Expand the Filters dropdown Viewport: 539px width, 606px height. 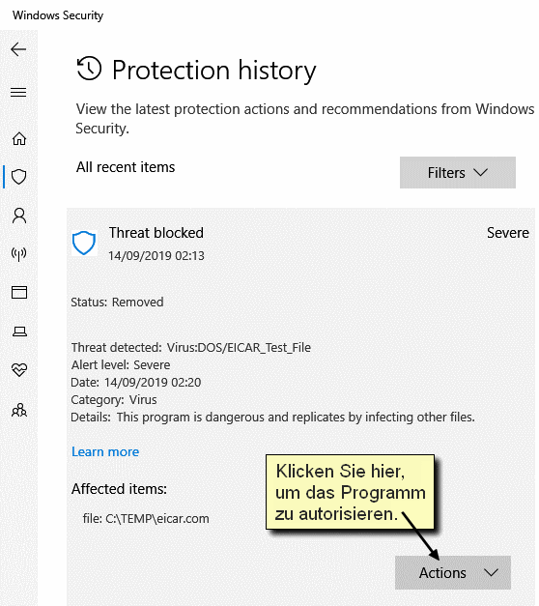(458, 172)
